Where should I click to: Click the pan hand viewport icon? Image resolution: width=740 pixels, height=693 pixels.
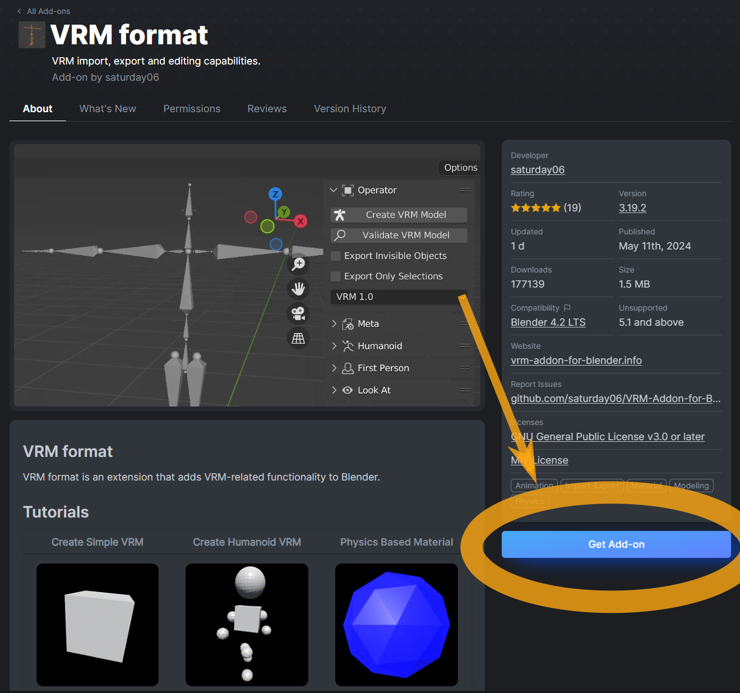point(298,289)
